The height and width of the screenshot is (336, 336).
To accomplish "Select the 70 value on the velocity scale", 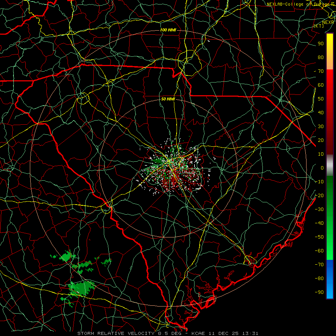I will pos(321,71).
